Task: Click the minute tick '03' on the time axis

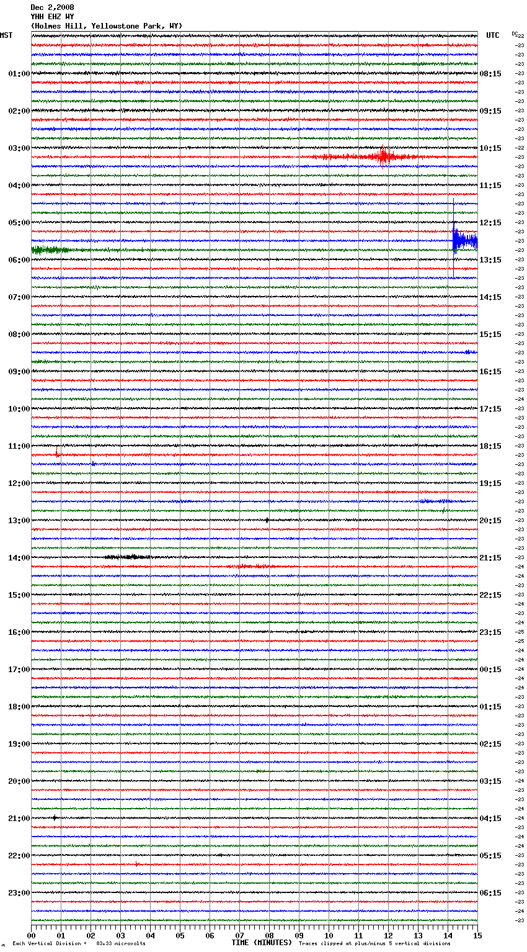Action: click(120, 936)
